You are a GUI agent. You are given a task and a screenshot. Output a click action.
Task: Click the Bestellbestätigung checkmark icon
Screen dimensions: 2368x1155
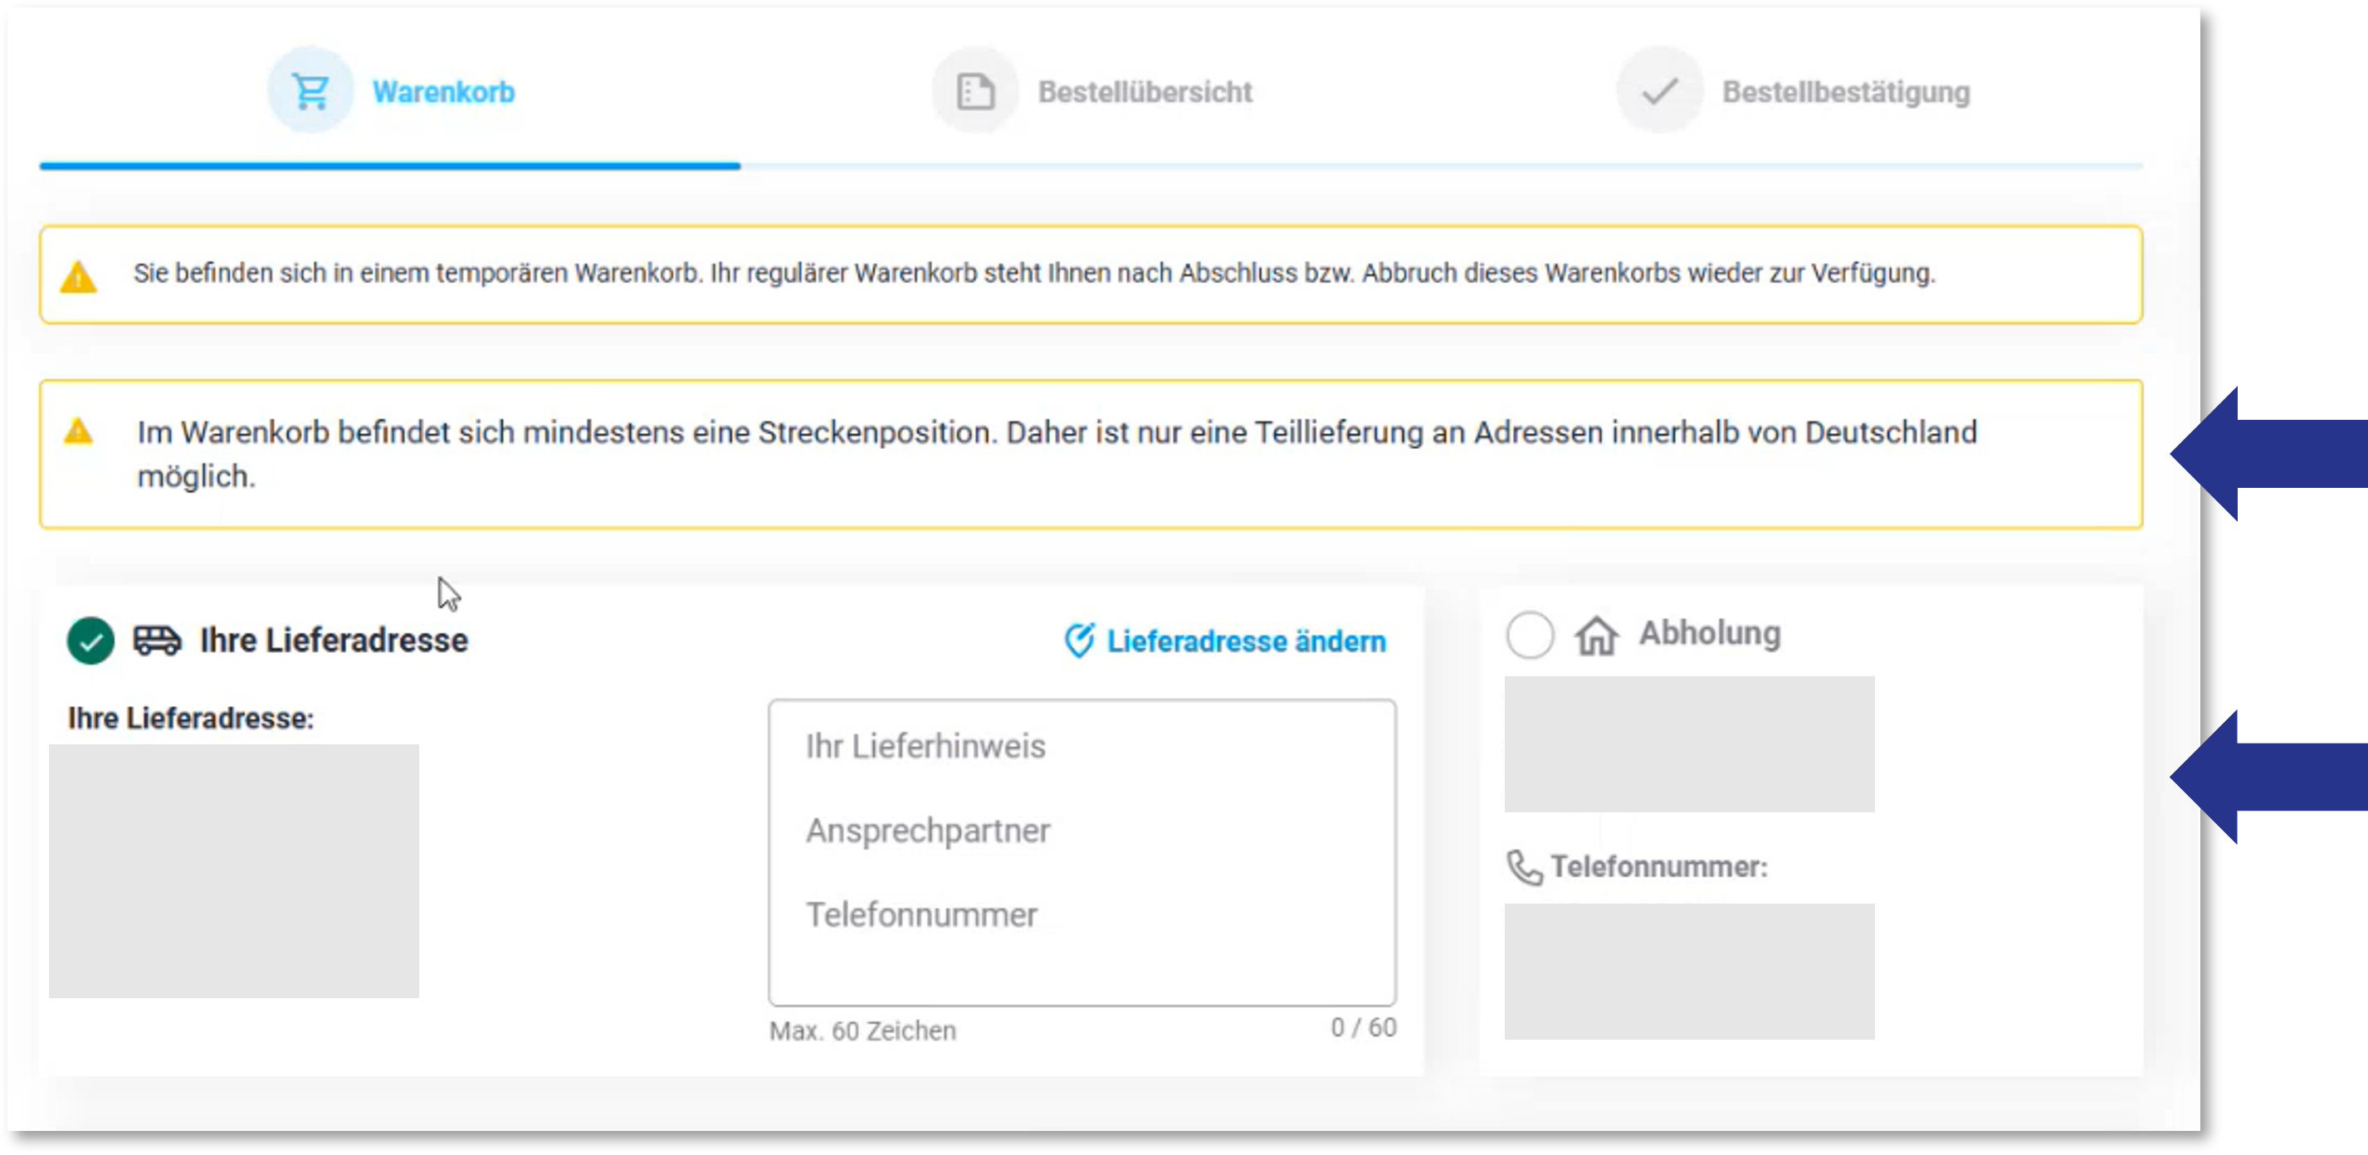(x=1659, y=91)
